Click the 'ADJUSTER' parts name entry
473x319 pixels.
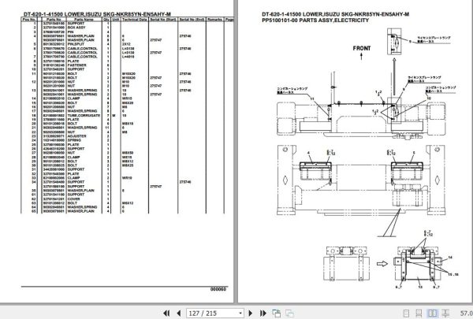(77, 136)
